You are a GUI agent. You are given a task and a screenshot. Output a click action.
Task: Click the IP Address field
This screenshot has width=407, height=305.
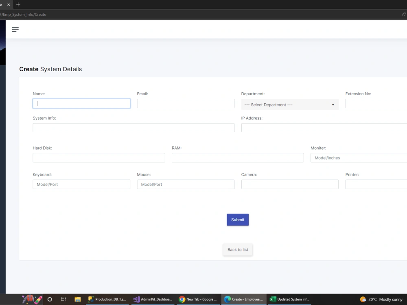tap(322, 127)
